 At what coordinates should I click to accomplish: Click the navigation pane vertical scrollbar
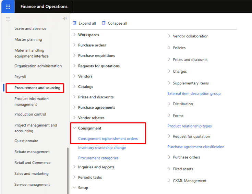pyautogui.click(x=68, y=171)
